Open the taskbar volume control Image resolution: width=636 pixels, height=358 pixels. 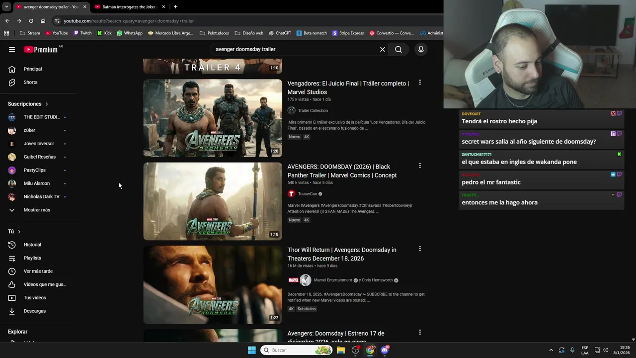(605, 350)
